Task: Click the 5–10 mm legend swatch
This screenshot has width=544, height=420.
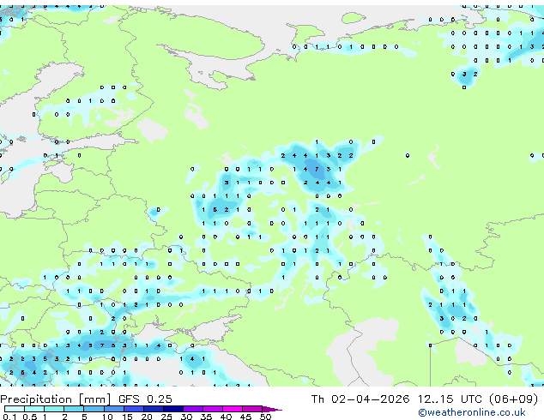Action: tap(94, 409)
